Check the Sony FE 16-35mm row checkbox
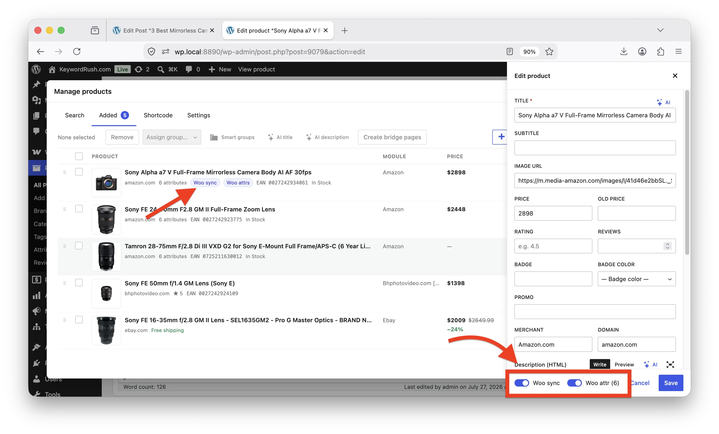Image resolution: width=719 pixels, height=434 pixels. pyautogui.click(x=79, y=320)
